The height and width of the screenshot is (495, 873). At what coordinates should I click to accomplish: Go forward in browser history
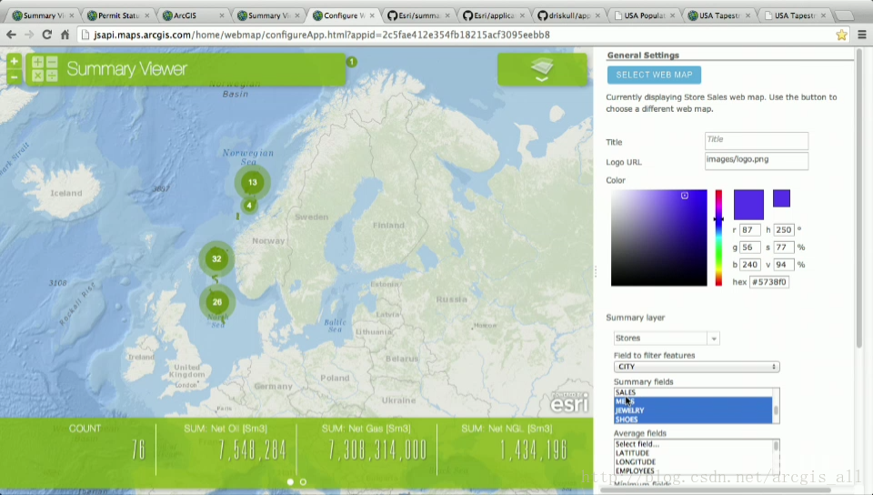[29, 35]
